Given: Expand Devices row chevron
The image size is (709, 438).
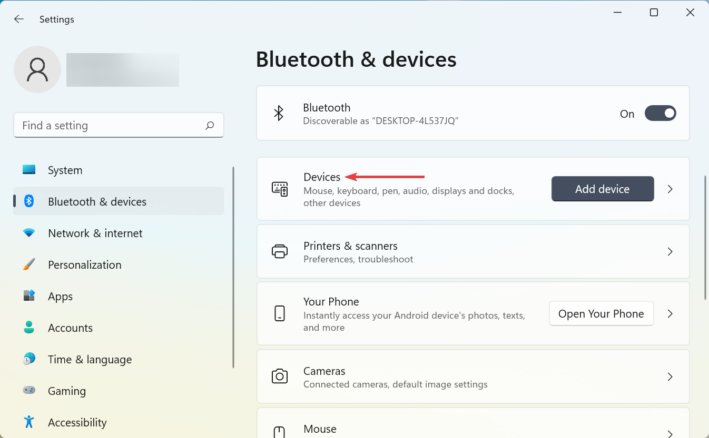Looking at the screenshot, I should (x=670, y=189).
